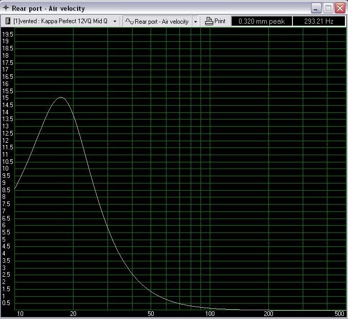Viewport: 348px width, 319px height.
Task: Click the '12.5' velocity axis label
Action: coord(8,133)
